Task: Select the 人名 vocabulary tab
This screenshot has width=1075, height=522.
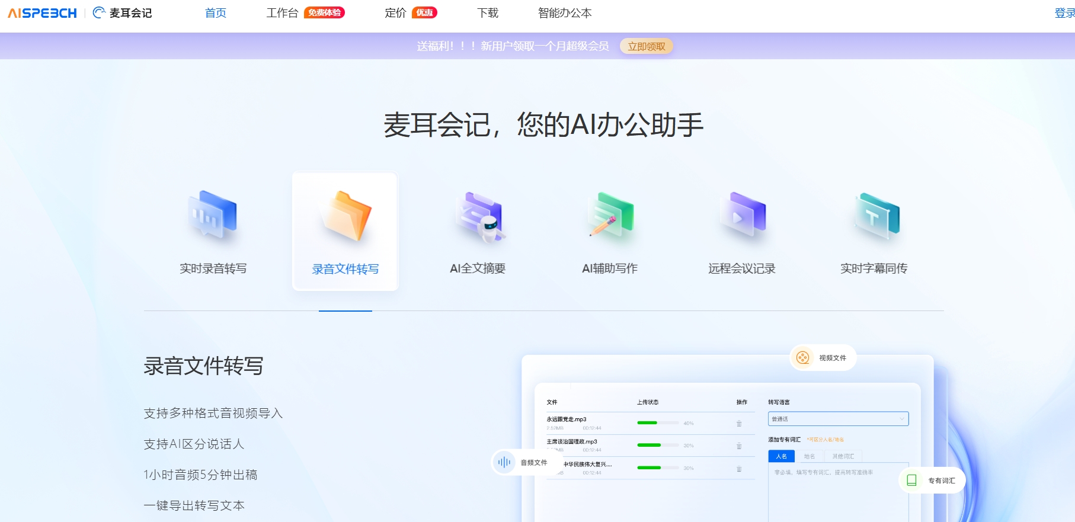Action: click(781, 456)
